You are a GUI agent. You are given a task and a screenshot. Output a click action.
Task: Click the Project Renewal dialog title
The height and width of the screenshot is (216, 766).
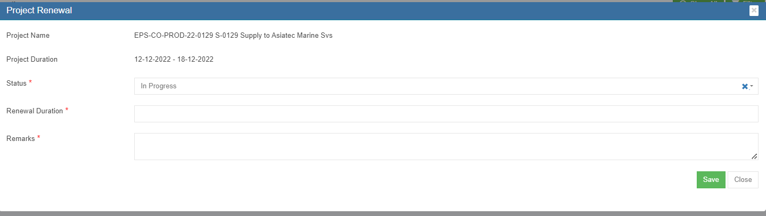(x=39, y=11)
